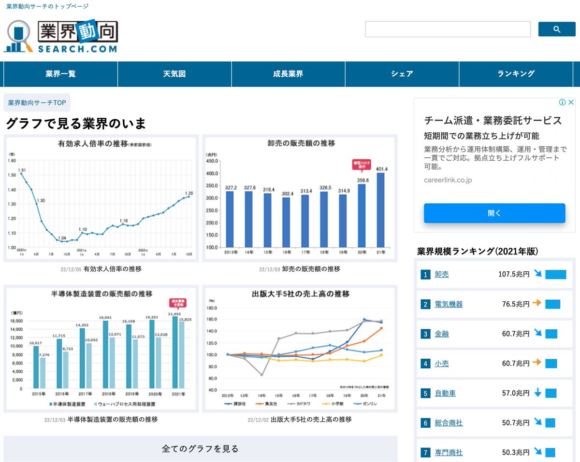Open the 専門商社 ranking link
Image resolution: width=580 pixels, height=462 pixels.
pos(449,453)
